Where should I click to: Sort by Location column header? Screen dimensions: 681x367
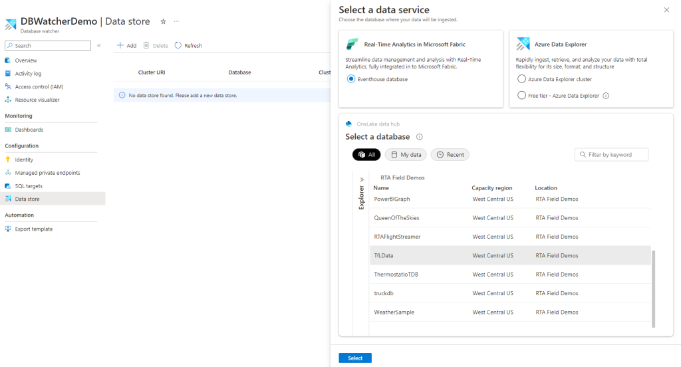546,188
